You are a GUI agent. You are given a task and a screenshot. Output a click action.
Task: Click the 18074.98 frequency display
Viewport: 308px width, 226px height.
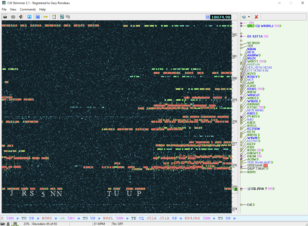click(221, 17)
